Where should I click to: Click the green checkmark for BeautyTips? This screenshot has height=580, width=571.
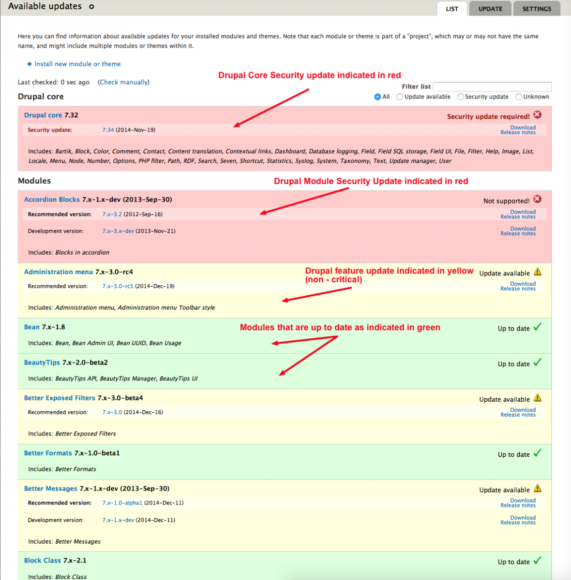click(x=538, y=362)
